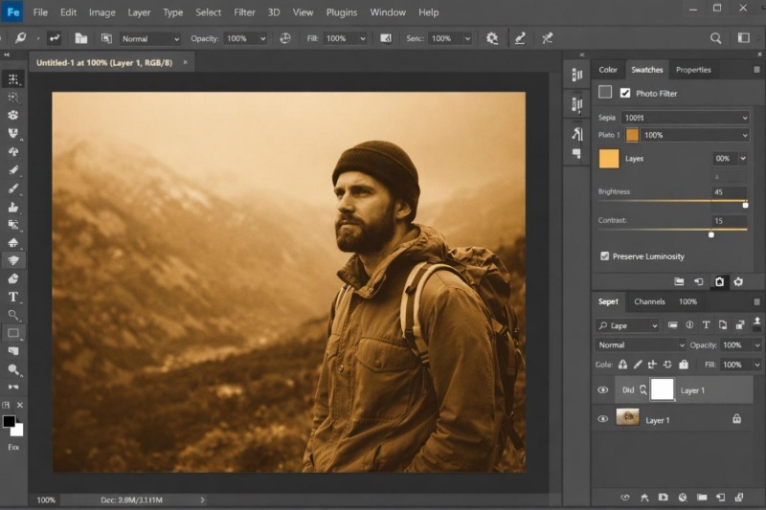Select the magnifier tool below the Type tool
Image resolution: width=766 pixels, height=510 pixels.
click(x=13, y=315)
